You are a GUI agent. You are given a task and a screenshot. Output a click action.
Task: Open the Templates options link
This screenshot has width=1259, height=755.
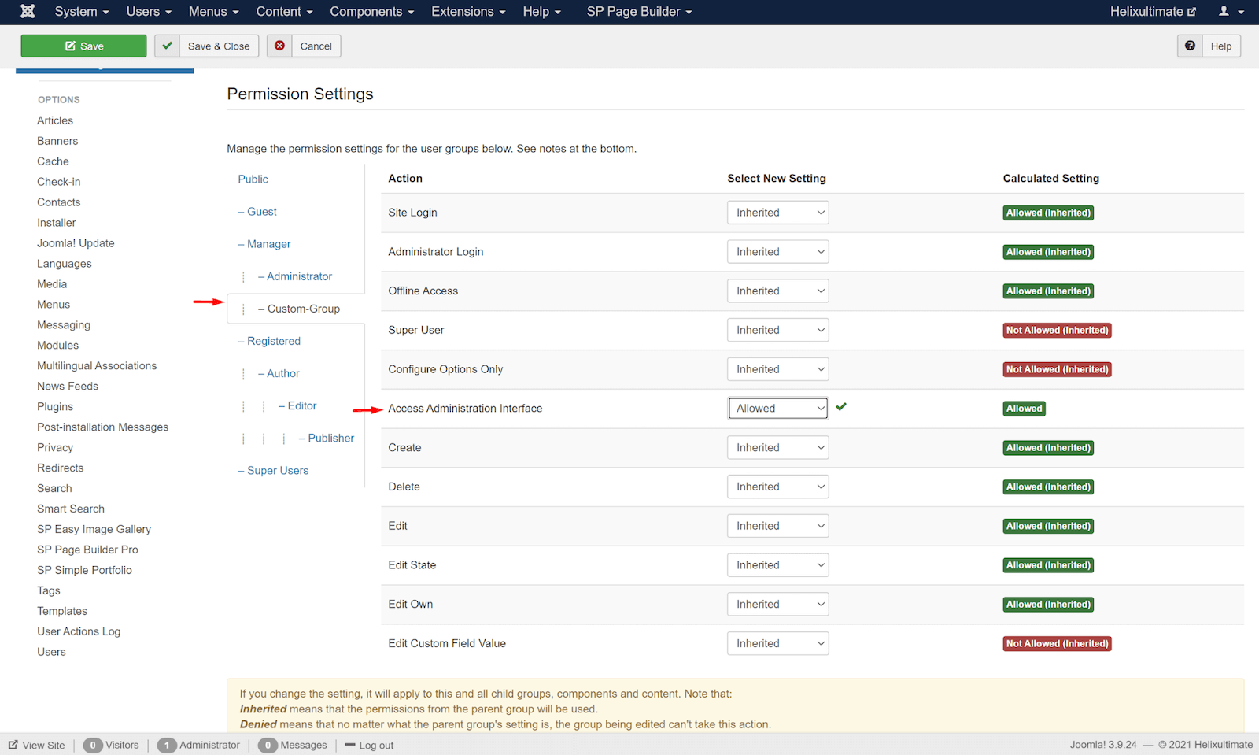[62, 611]
